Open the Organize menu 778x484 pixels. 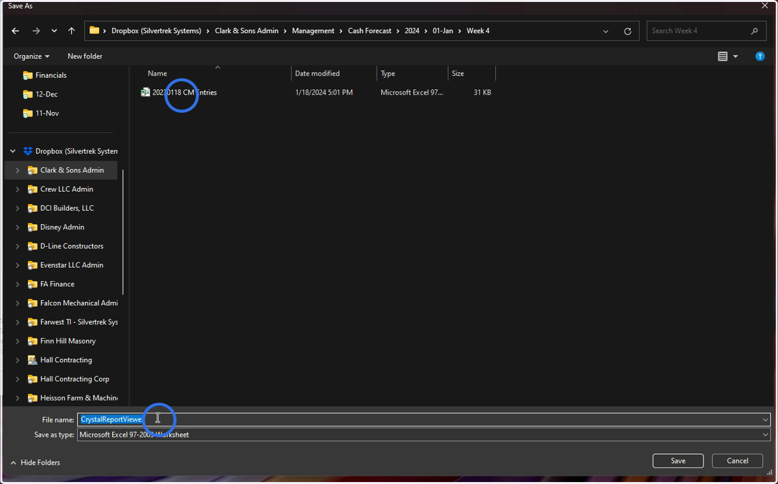(32, 56)
